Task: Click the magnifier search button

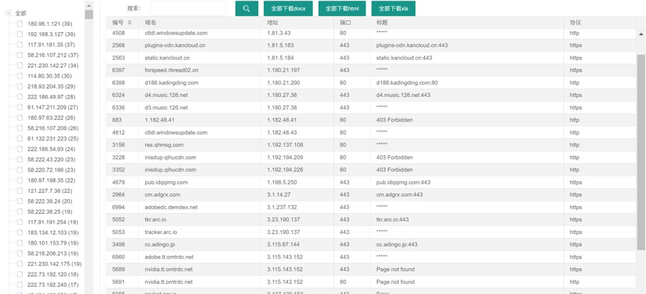Action: pos(247,8)
